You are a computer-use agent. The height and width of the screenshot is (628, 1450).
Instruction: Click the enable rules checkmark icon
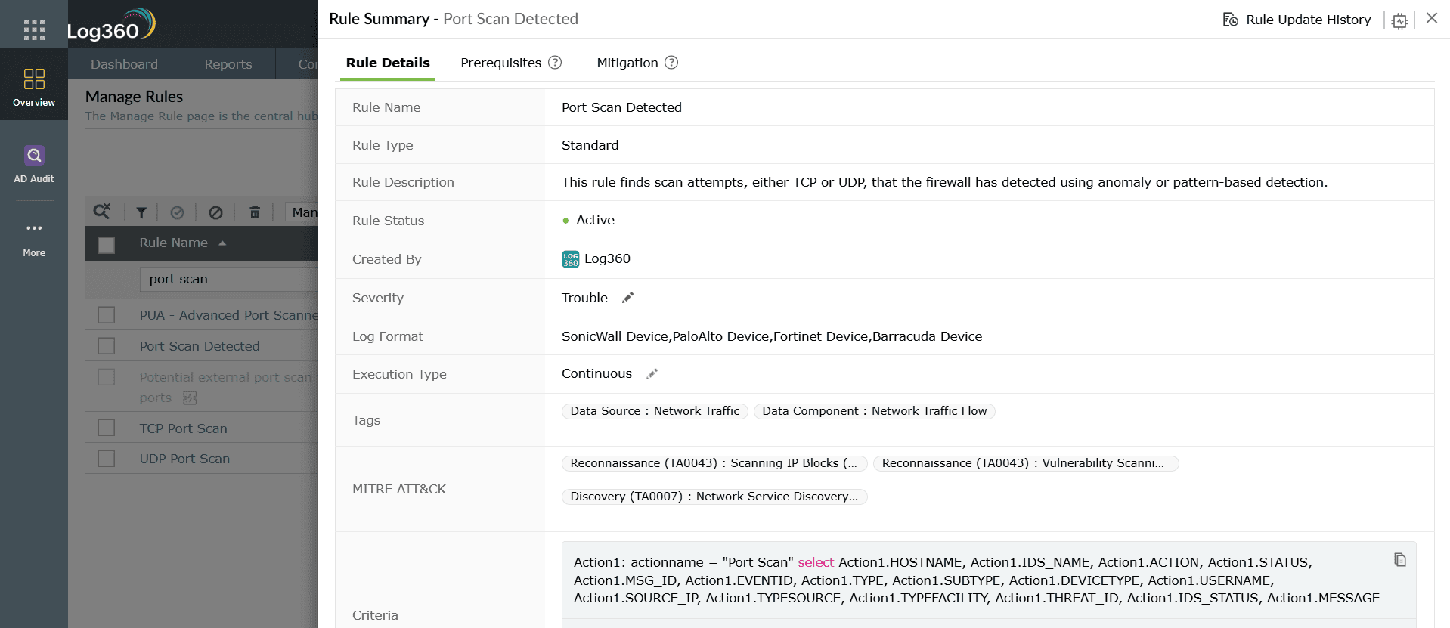click(177, 212)
